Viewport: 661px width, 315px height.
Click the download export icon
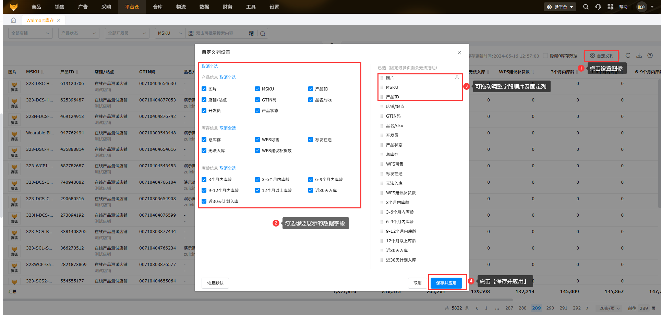639,56
